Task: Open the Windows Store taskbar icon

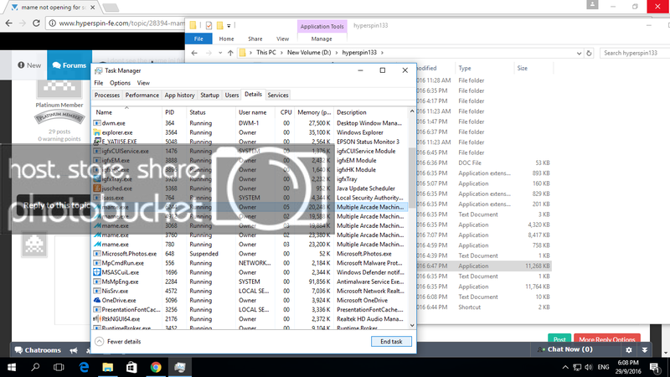Action: point(132,367)
